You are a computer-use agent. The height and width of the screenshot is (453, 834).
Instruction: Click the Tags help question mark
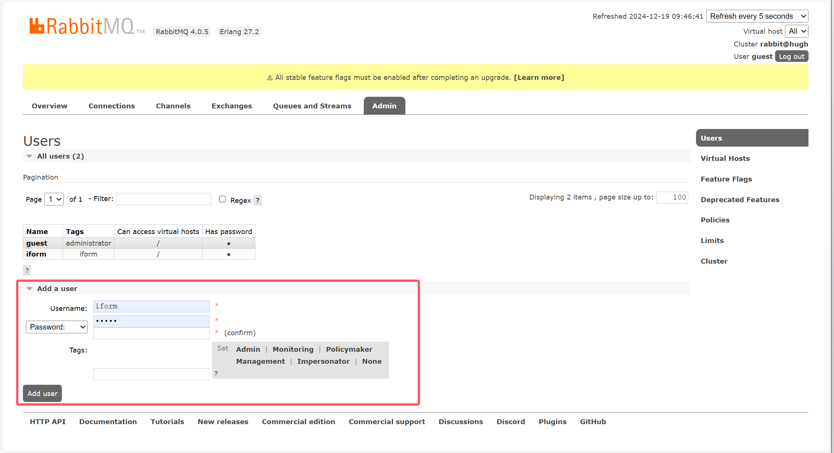pyautogui.click(x=216, y=373)
